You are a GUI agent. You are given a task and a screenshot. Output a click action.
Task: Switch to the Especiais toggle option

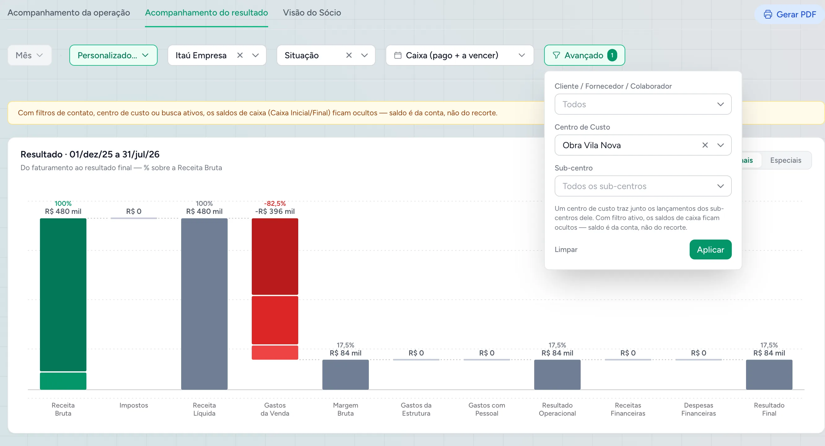tap(786, 160)
